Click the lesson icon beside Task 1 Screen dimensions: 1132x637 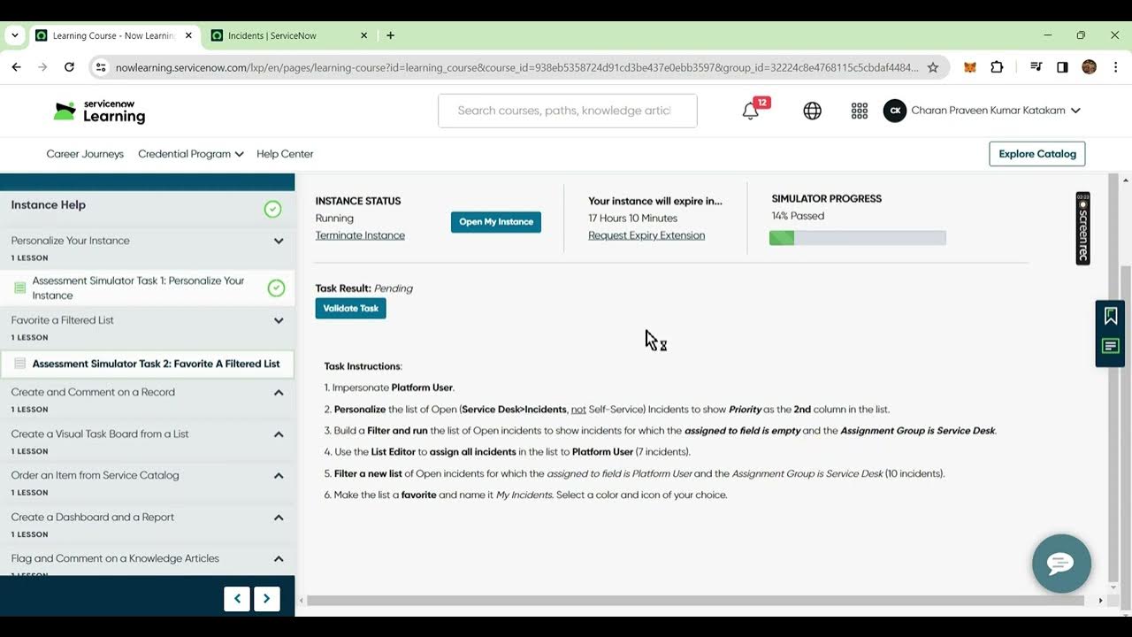click(20, 288)
